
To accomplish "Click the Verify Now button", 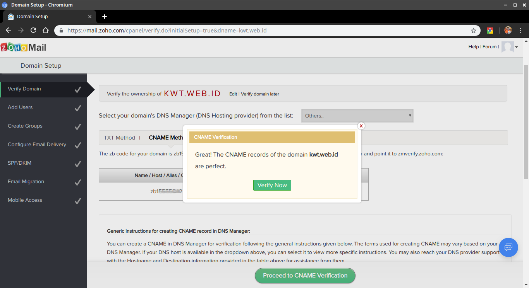I will pos(272,185).
